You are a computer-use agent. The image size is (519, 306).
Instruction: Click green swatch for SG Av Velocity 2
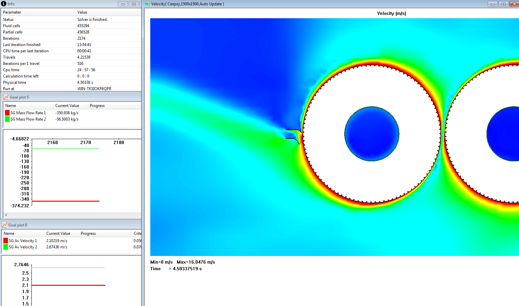pos(6,247)
